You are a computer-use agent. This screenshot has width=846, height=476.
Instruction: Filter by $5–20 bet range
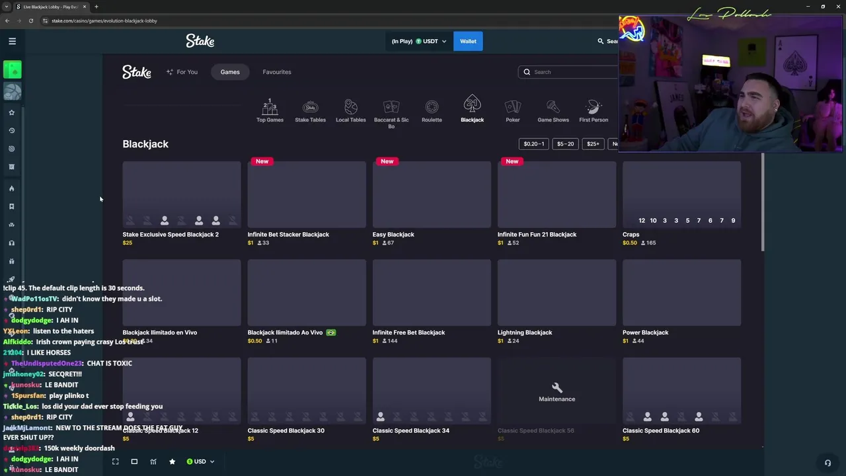pos(565,143)
